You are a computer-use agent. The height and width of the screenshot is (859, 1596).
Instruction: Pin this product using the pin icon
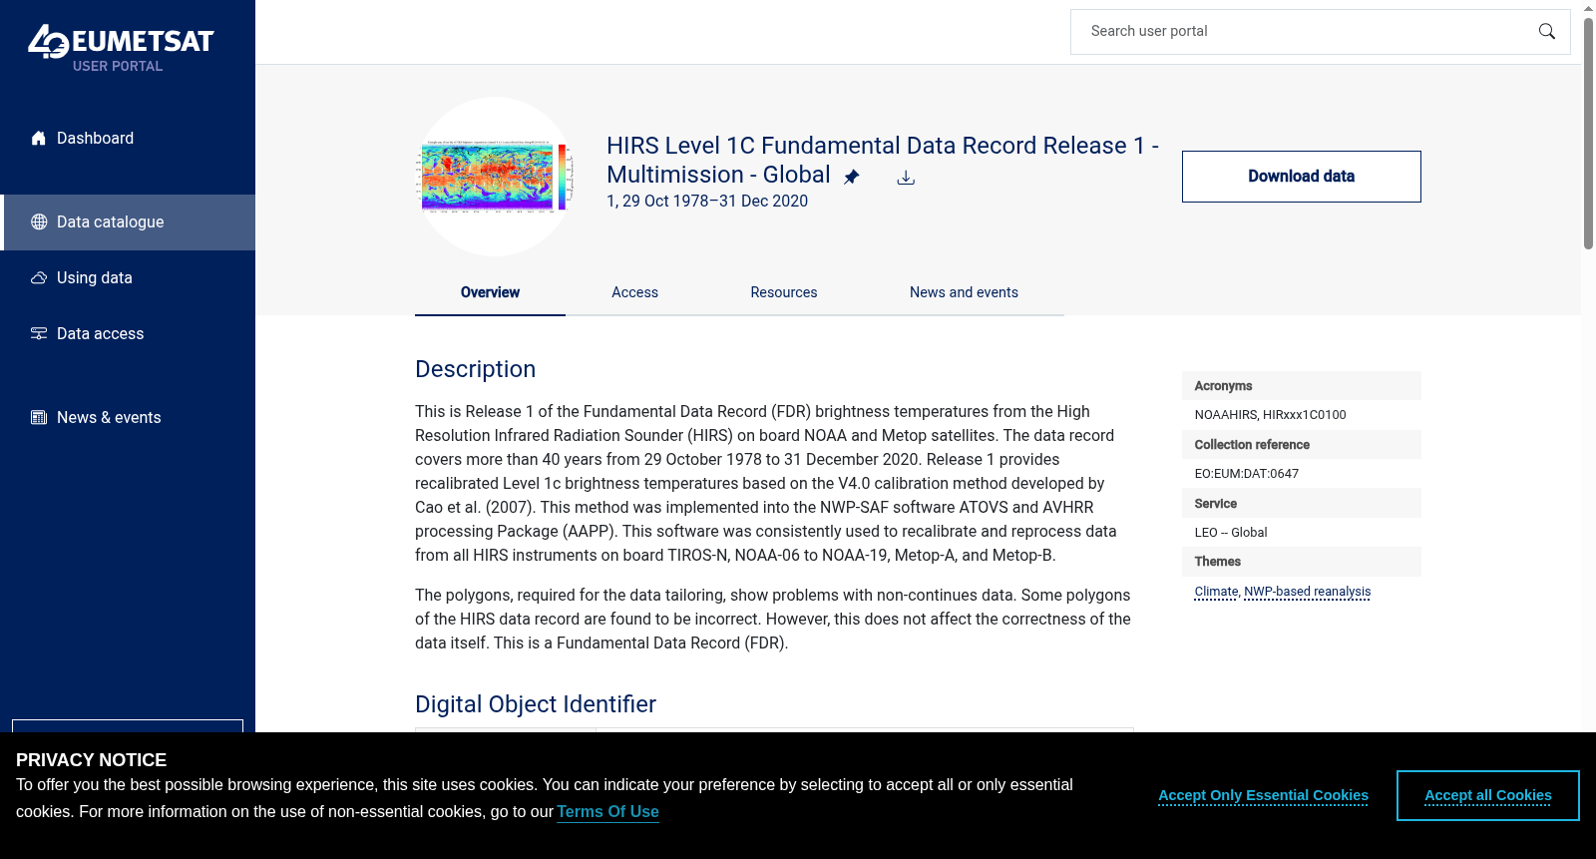[x=851, y=178]
